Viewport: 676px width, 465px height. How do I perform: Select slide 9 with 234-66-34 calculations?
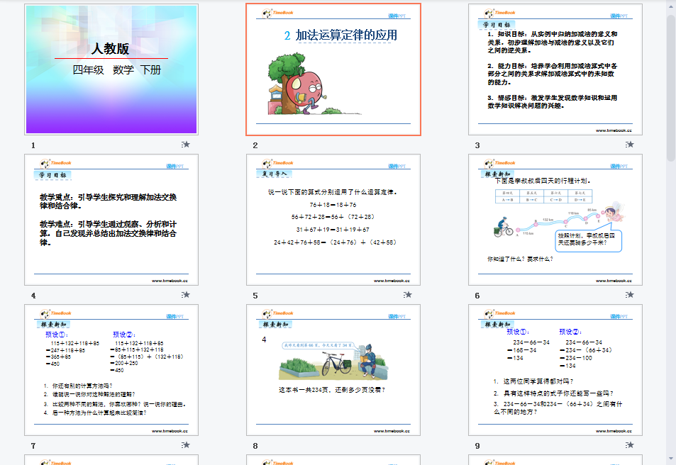(x=555, y=370)
